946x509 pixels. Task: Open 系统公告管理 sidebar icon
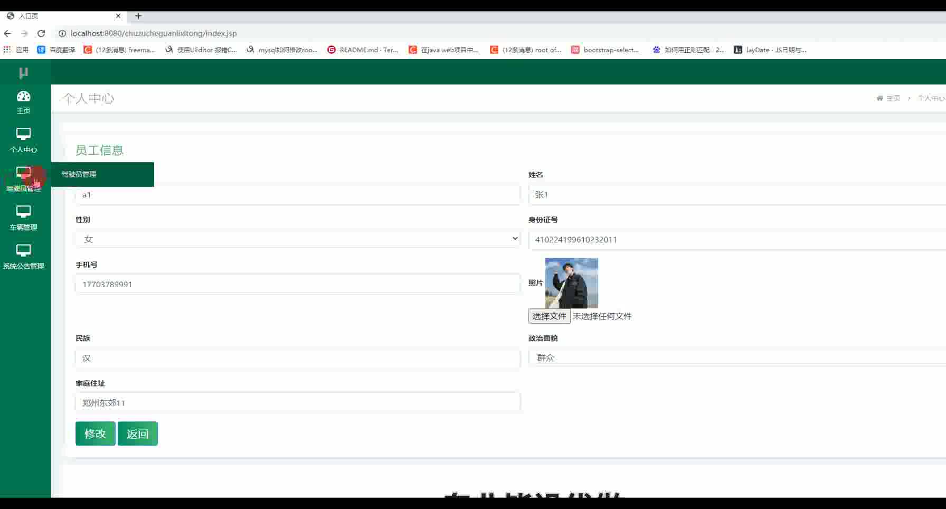(x=24, y=250)
